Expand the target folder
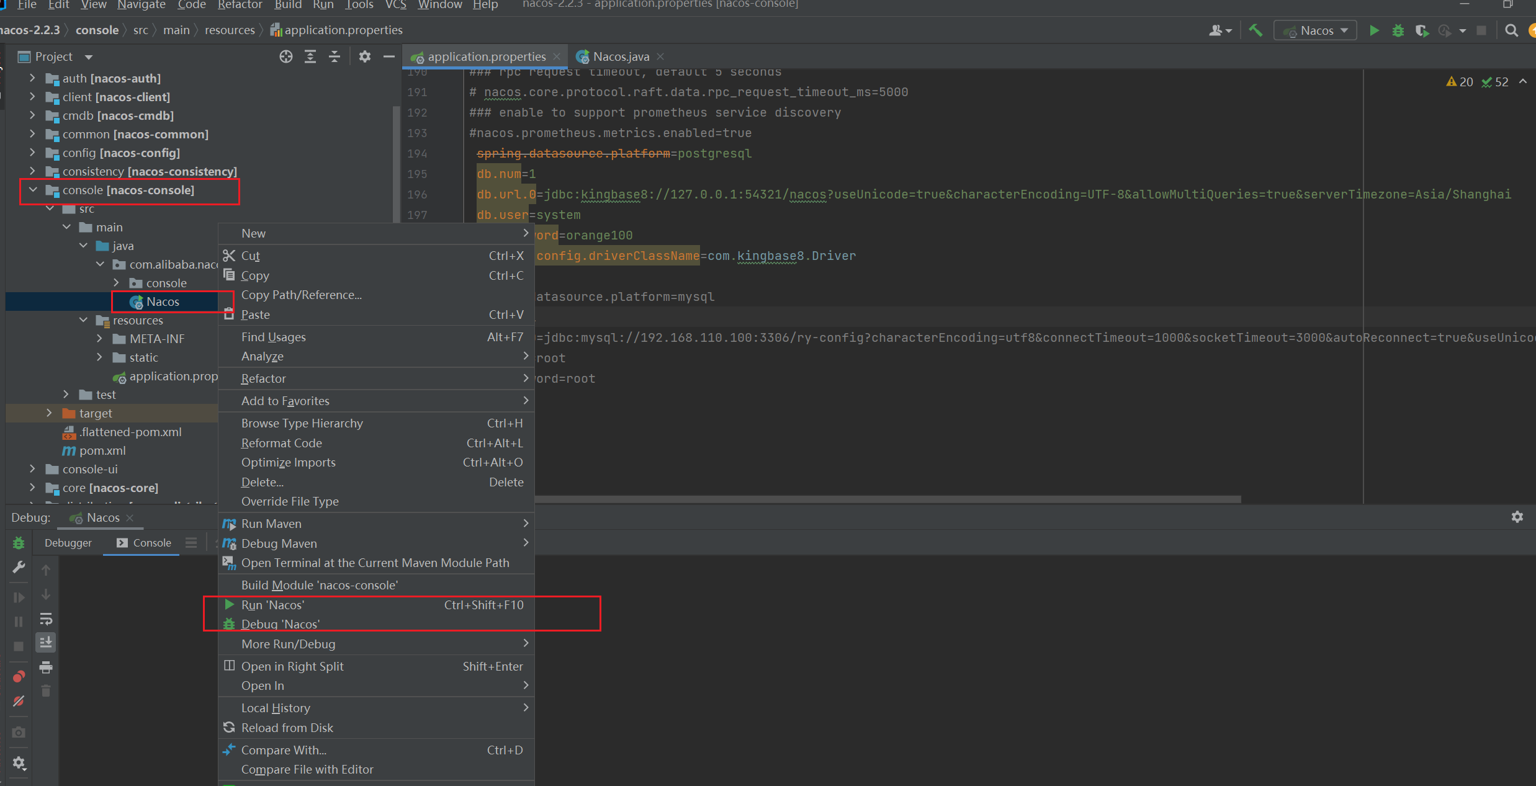Viewport: 1536px width, 786px height. point(49,413)
